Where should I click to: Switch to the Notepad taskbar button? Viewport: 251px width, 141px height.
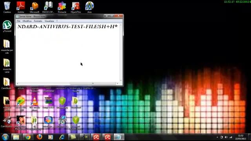click(x=119, y=137)
